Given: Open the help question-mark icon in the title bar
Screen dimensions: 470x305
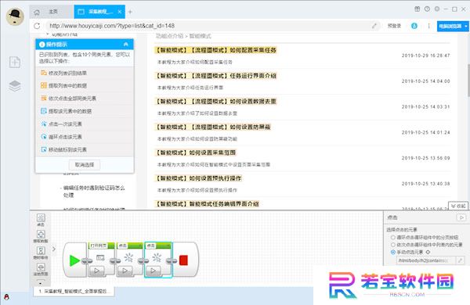Looking at the screenshot, I should pos(427,9).
